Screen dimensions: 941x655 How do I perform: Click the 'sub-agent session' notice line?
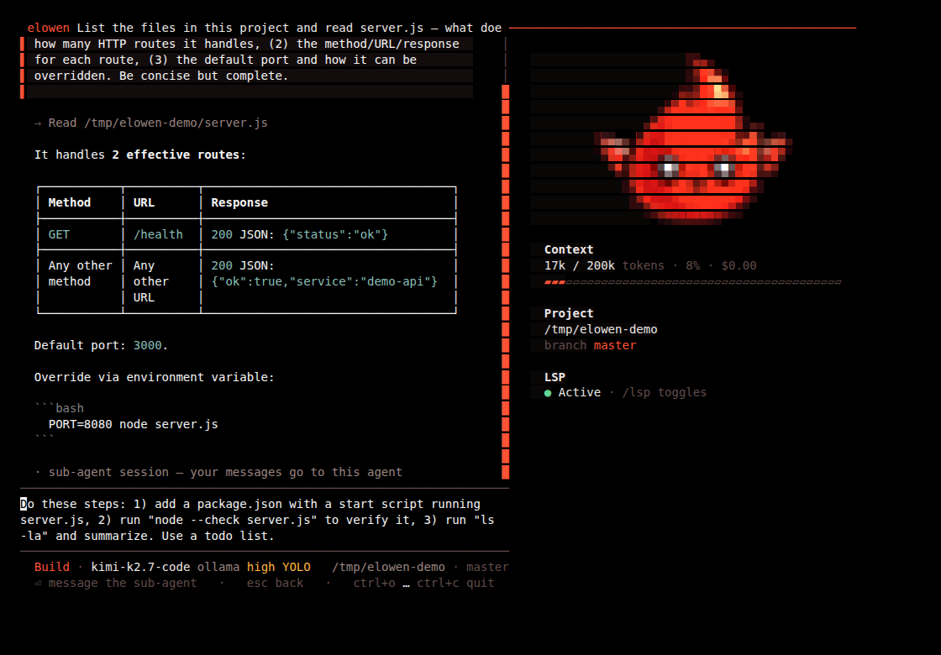pos(218,472)
